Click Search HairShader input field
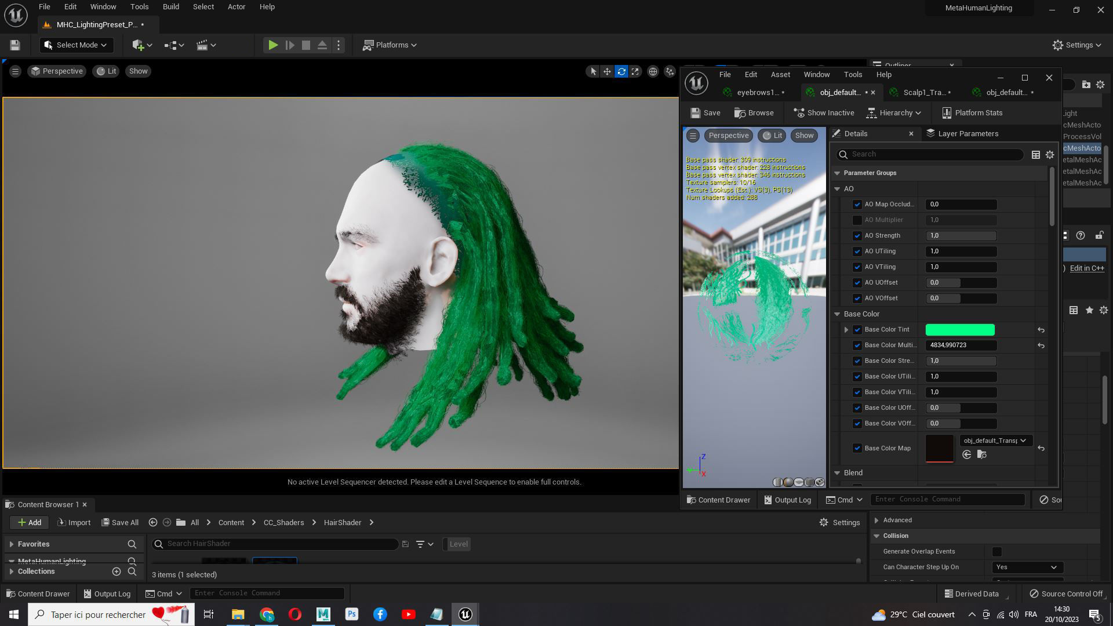This screenshot has width=1113, height=626. tap(275, 544)
